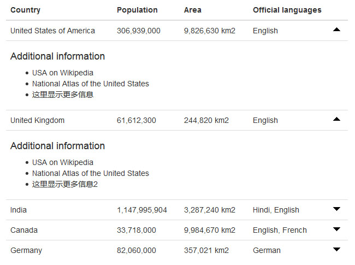355x265 pixels.
Task: Click 这里显示更多信息2 link
Action: pos(64,184)
